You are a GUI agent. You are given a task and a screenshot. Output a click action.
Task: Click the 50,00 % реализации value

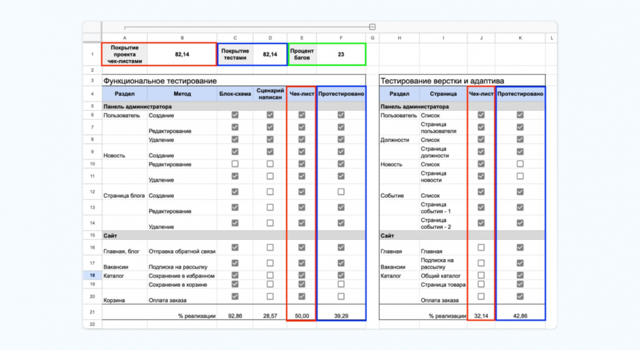pos(301,315)
